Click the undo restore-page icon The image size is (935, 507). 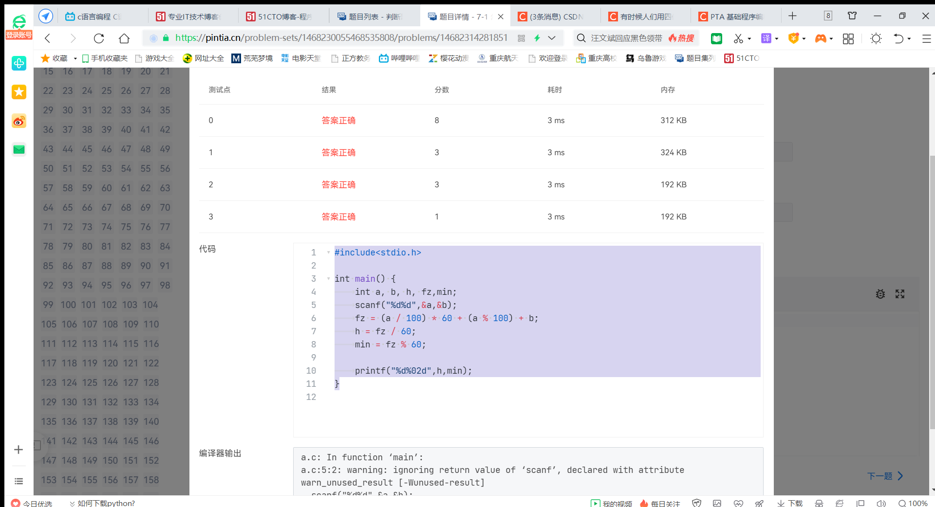point(898,38)
